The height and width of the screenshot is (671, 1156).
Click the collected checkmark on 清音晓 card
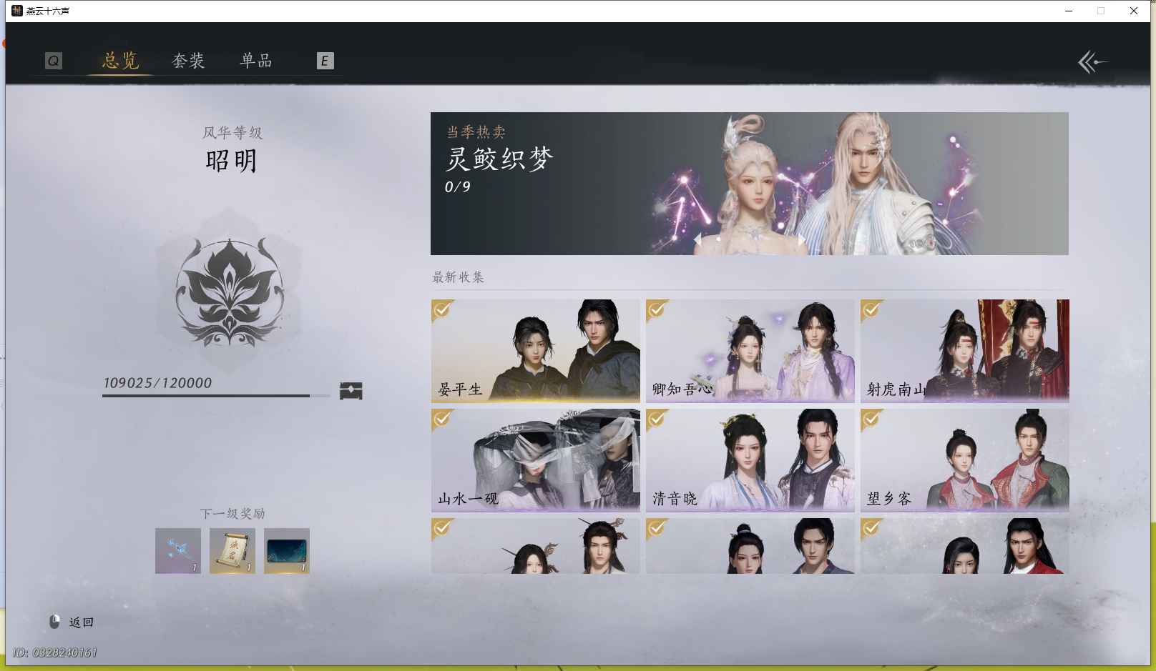click(657, 419)
